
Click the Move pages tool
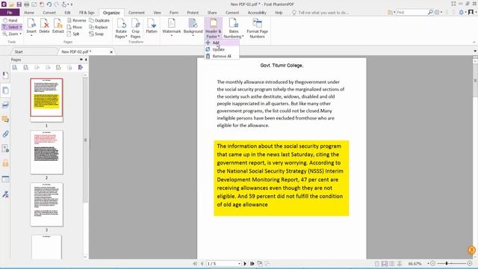[x=75, y=27]
